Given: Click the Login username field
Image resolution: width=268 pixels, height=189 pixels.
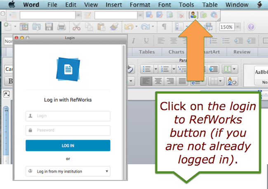Looking at the screenshot, I should (x=68, y=116).
